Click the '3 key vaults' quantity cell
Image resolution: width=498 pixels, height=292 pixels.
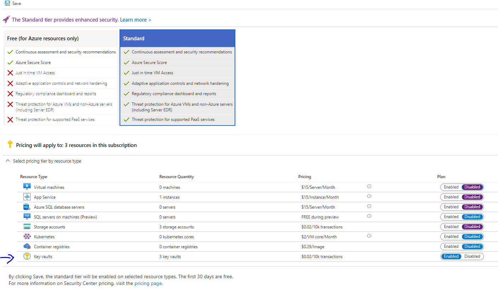170,257
